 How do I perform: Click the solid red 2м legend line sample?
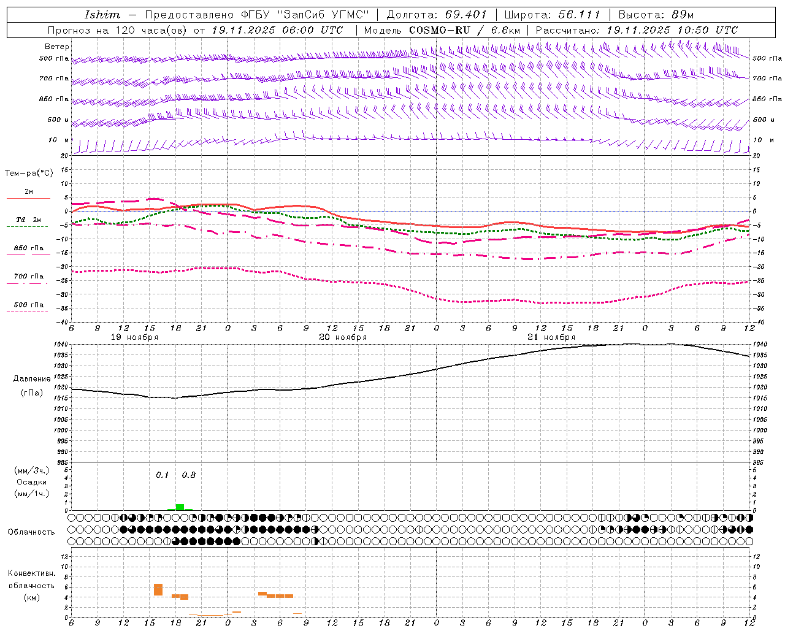[29, 198]
